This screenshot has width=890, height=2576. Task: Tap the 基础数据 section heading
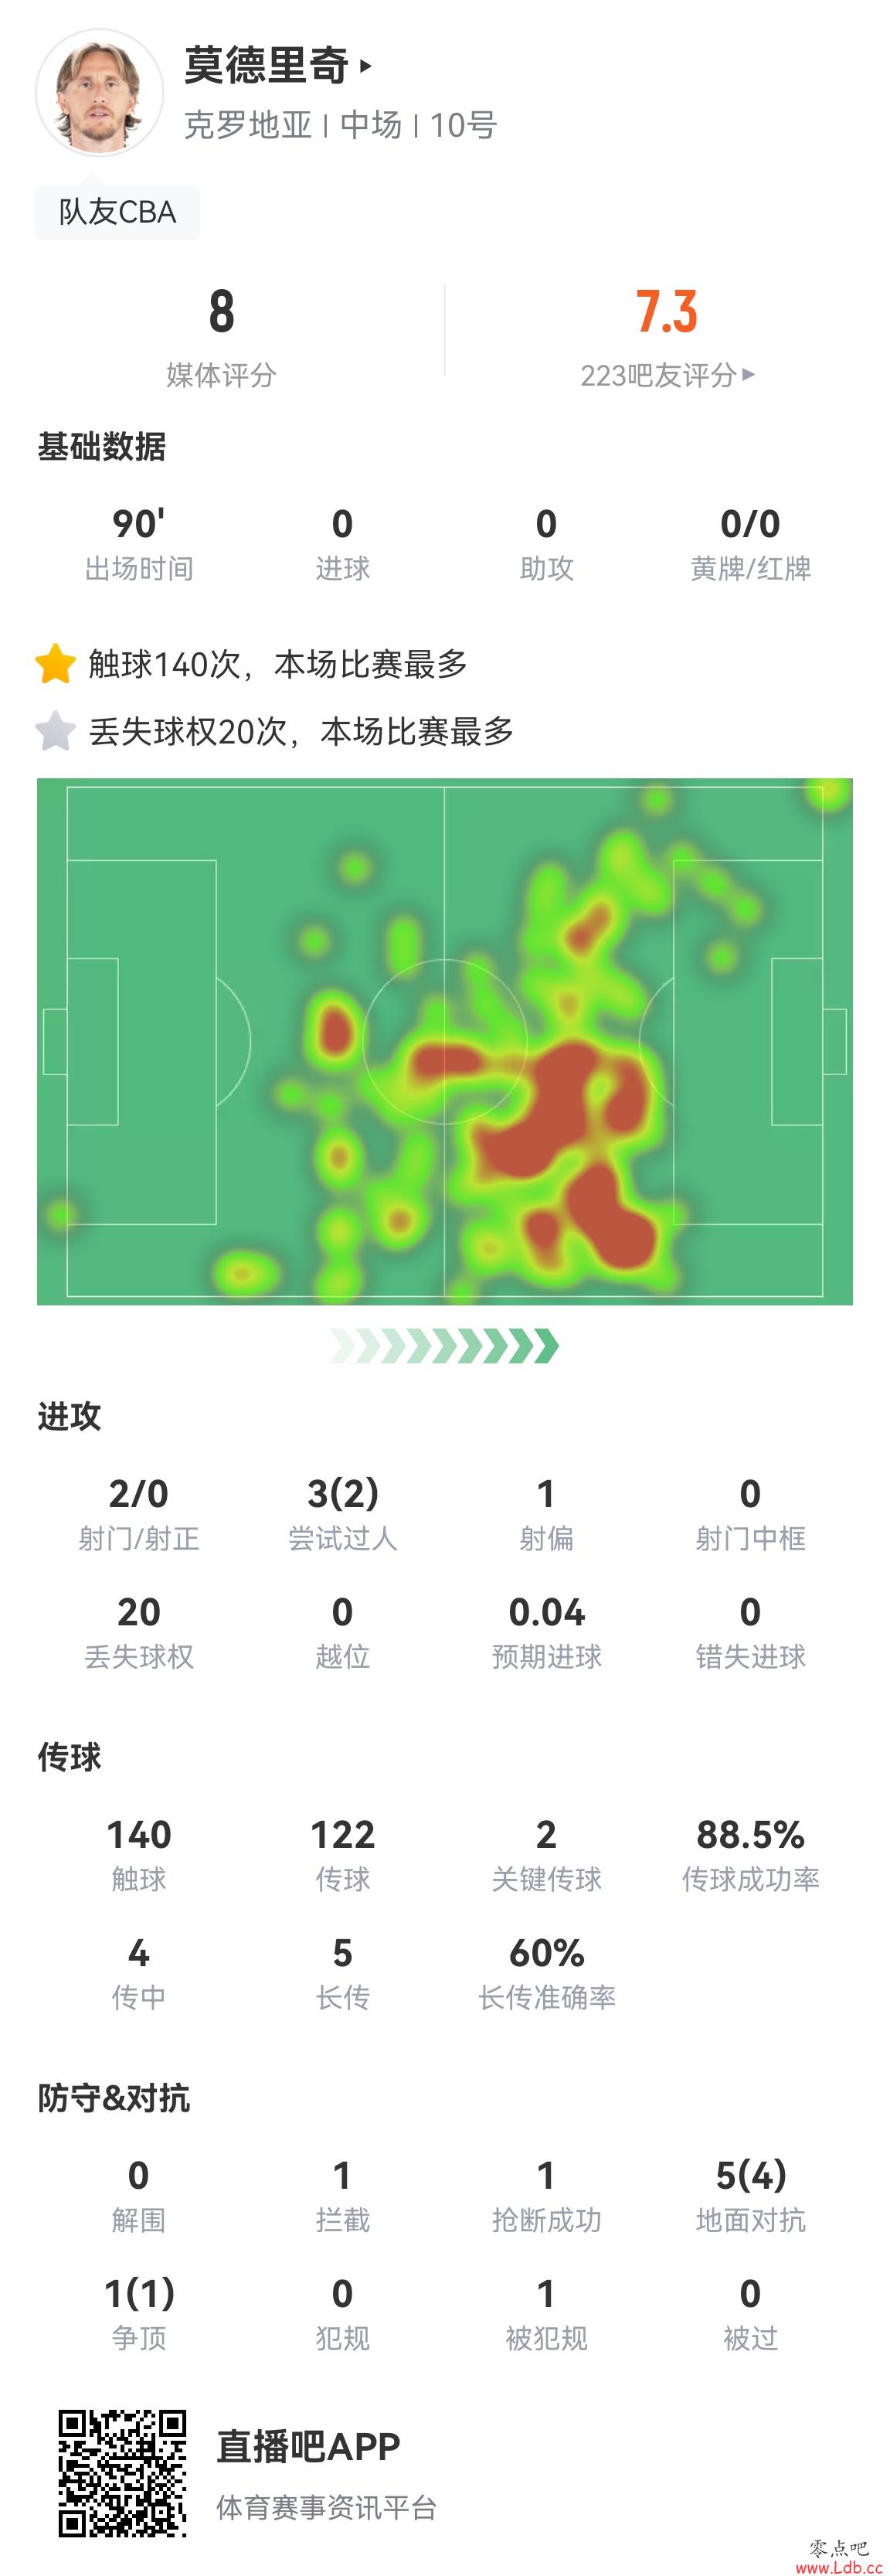[101, 446]
